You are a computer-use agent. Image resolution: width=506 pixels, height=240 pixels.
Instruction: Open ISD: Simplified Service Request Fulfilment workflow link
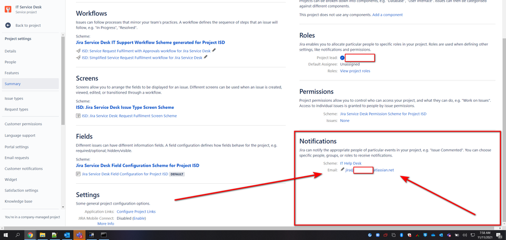pos(142,58)
